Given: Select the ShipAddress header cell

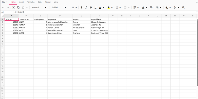Looking at the screenshot, I should pyautogui.click(x=99, y=19).
